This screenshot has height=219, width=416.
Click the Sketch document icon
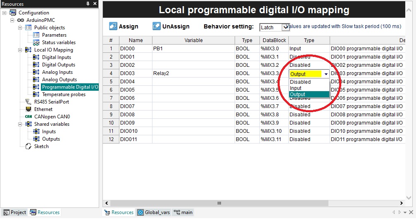tap(29, 146)
